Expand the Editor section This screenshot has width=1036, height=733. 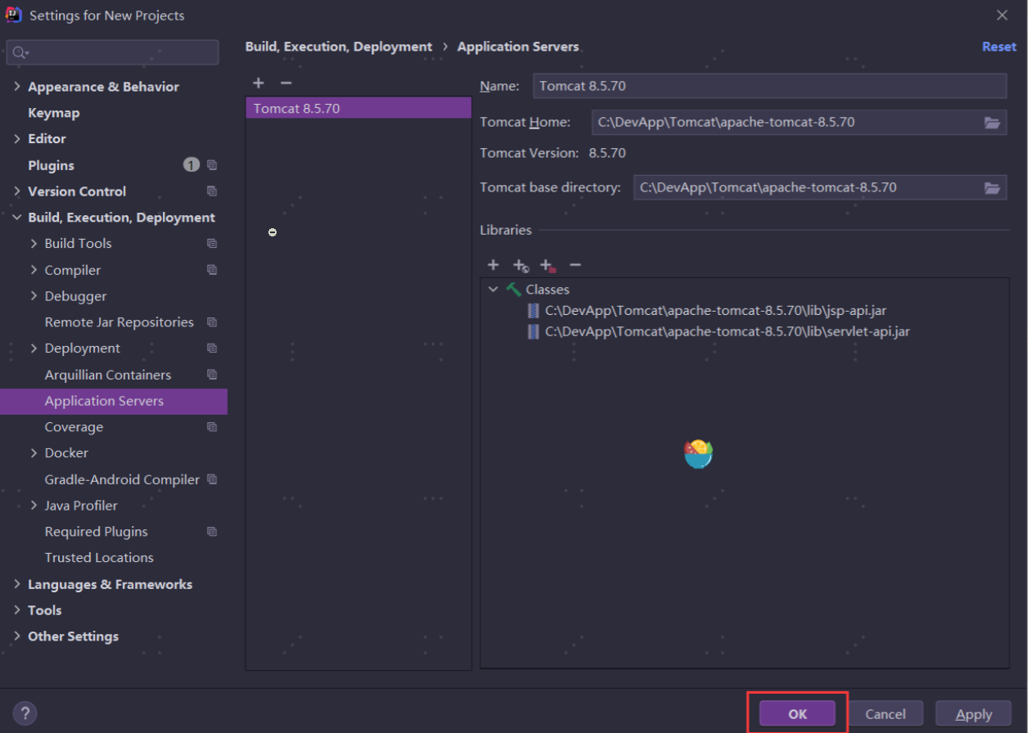coord(17,139)
